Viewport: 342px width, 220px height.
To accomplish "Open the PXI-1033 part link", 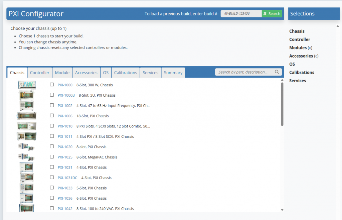I will click(x=65, y=188).
